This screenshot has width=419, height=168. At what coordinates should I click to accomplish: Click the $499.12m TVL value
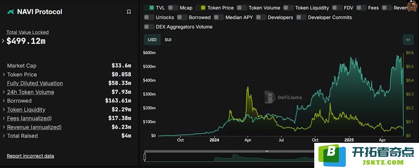[x=26, y=41]
